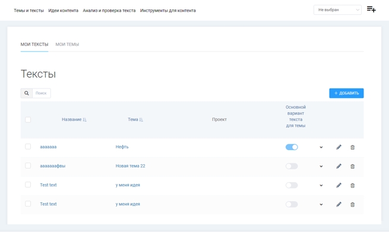Image resolution: width=389 pixels, height=232 pixels.
Task: Switch to МОИ ТЕКСТЫ tab
Action: click(x=34, y=45)
